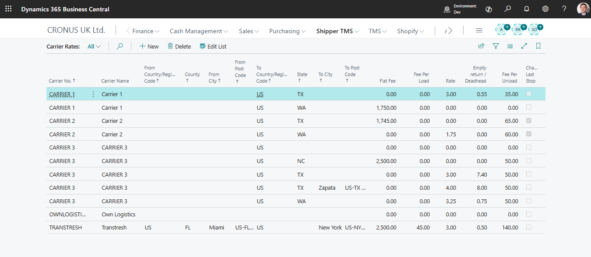Image resolution: width=591 pixels, height=257 pixels.
Task: Open the app launcher grid
Action: tap(8, 9)
